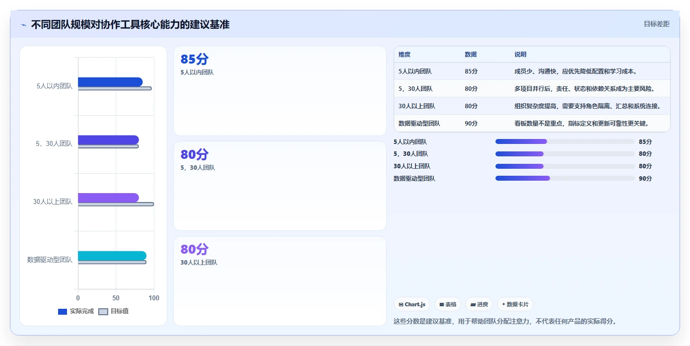
Task: Click the 数据 column header in the table
Action: coord(471,55)
